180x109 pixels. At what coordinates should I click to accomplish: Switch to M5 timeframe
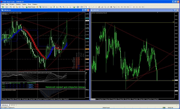click(x=122, y=7)
